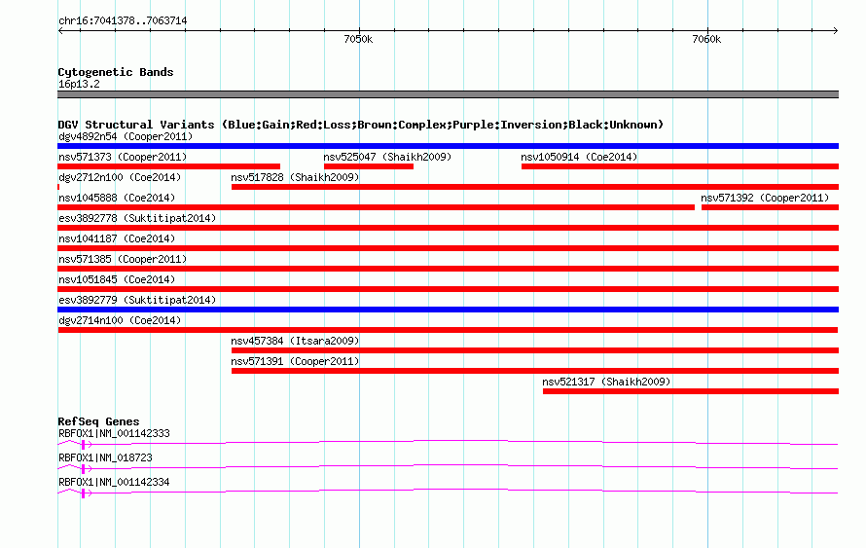866x548 pixels.
Task: Open variant dgv2714n100 (Coe2014)
Action: click(120, 320)
